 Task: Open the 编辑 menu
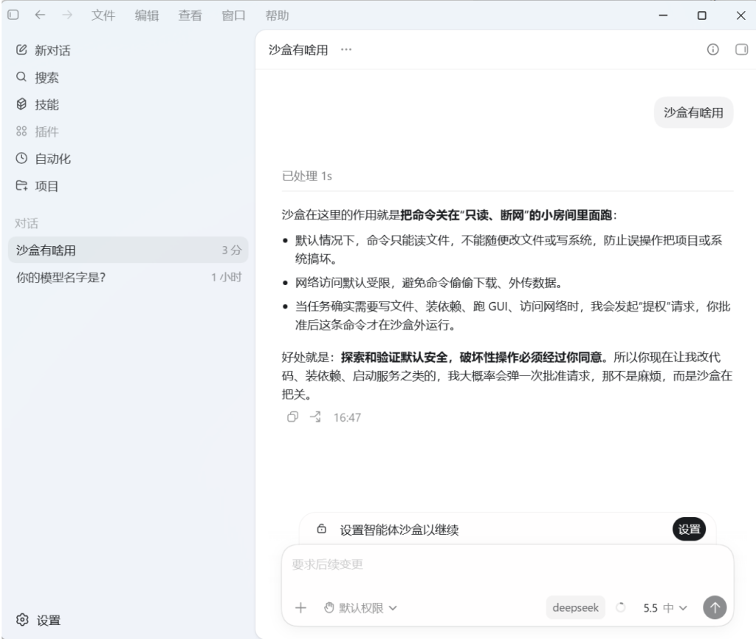[x=147, y=16]
